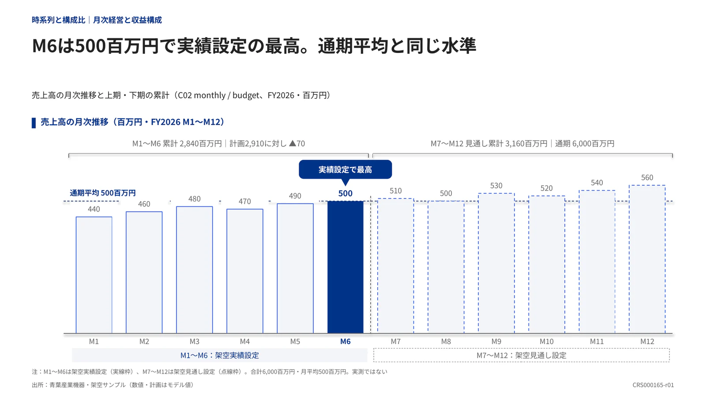Select the M1〜M6：架空実績設定 legend band
The width and height of the screenshot is (706, 397).
(x=220, y=355)
